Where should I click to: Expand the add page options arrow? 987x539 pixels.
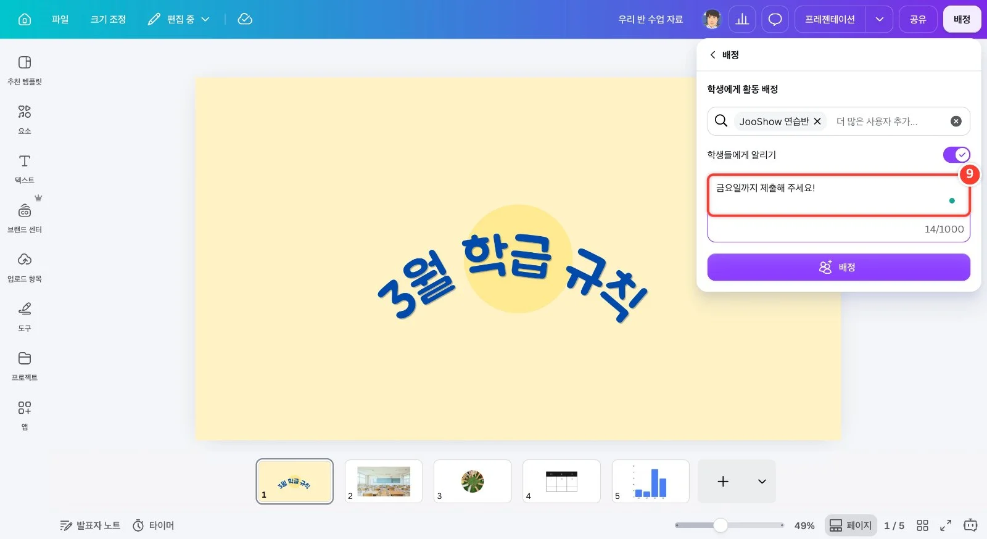[762, 482]
